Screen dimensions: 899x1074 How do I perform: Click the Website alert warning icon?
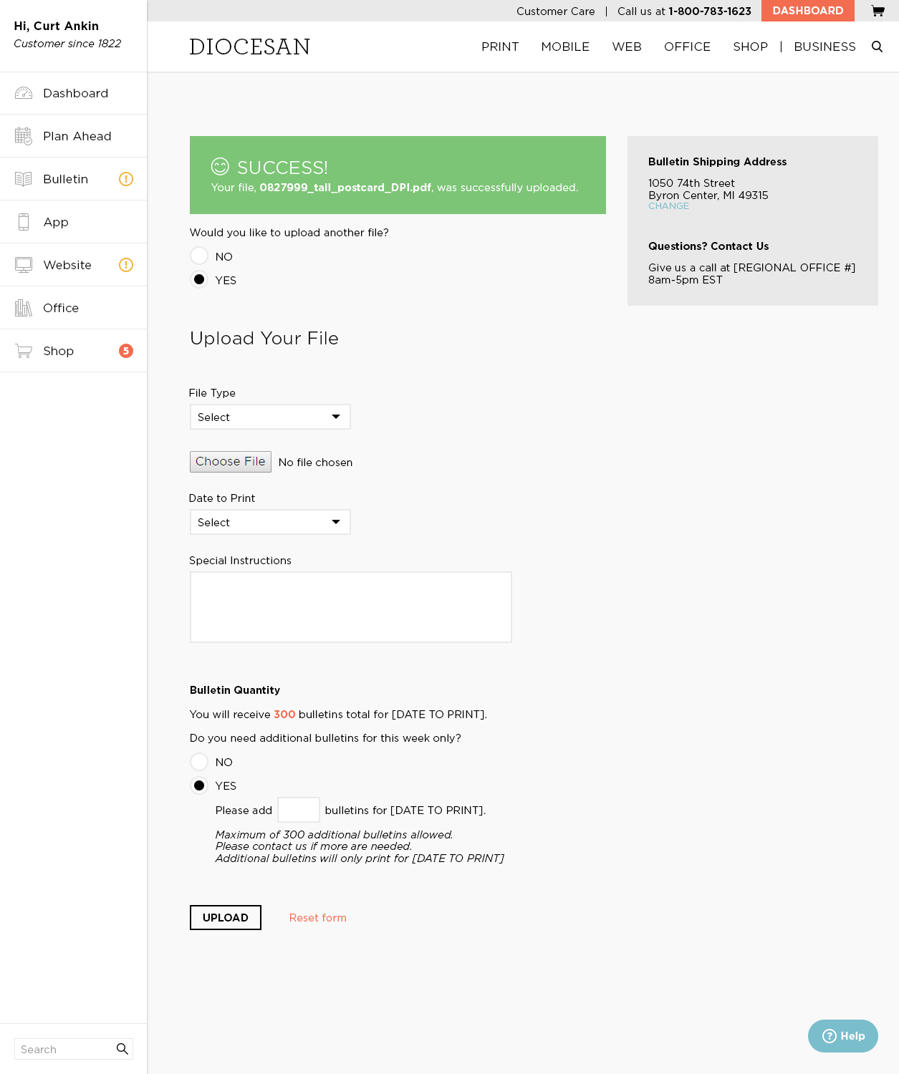(x=126, y=265)
